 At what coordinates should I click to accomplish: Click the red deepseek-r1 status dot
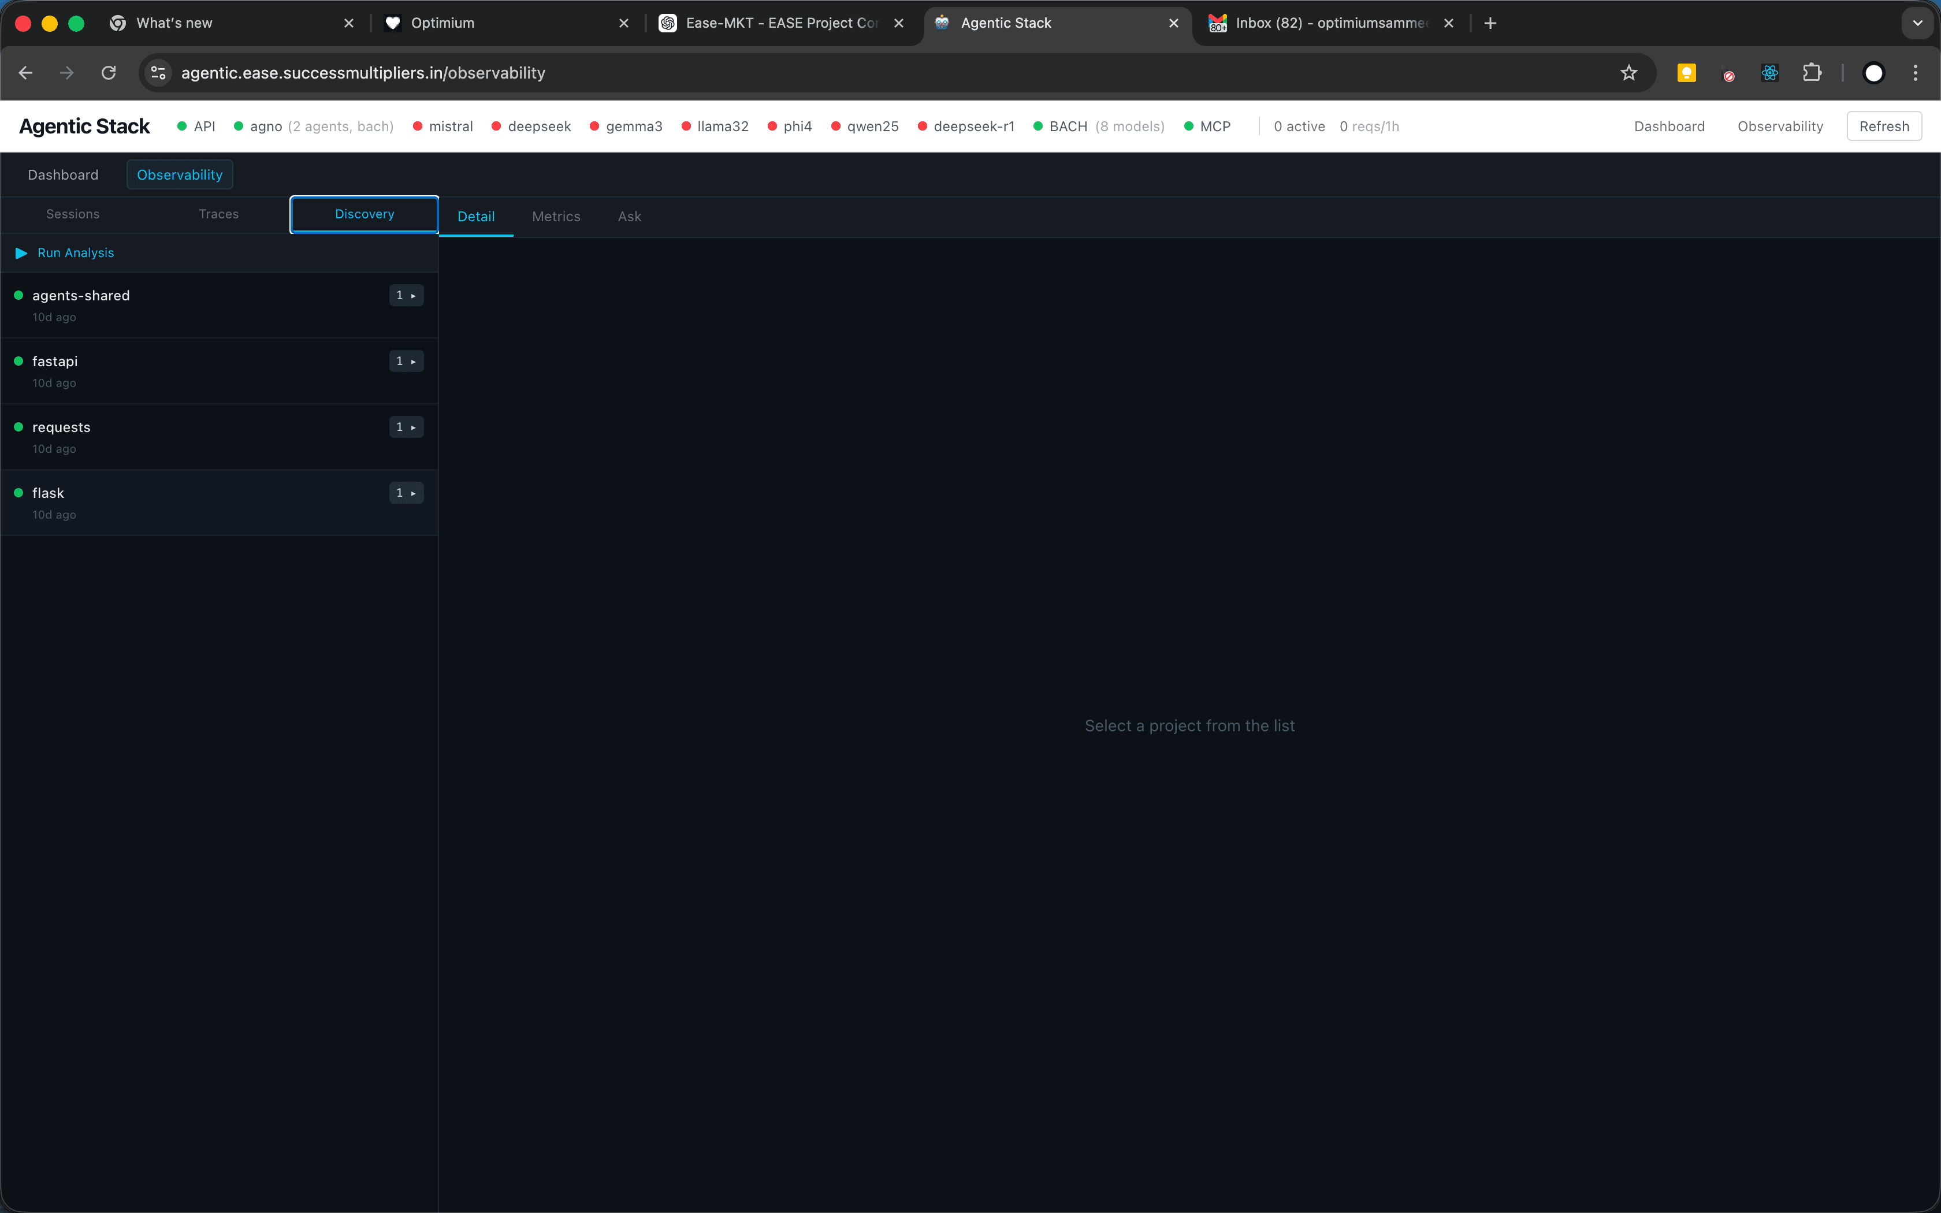point(924,126)
